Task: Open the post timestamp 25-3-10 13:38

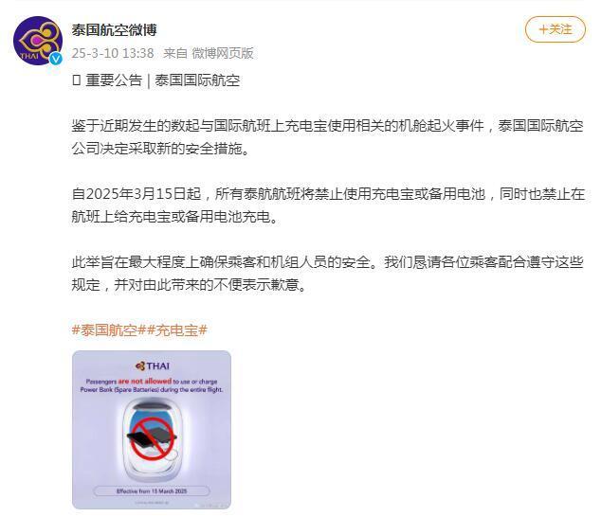Action: click(x=113, y=53)
